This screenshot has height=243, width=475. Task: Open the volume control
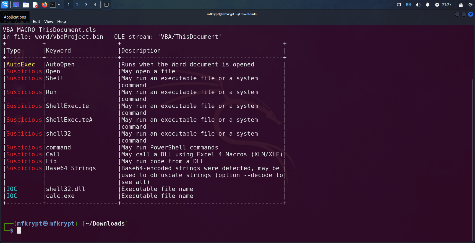pyautogui.click(x=418, y=5)
